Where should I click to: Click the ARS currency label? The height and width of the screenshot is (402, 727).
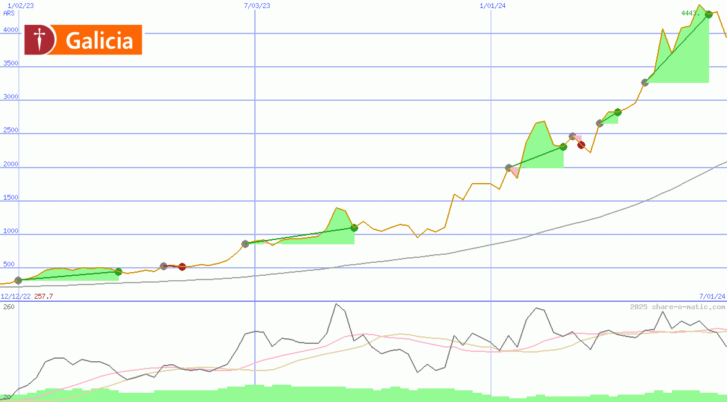(x=9, y=13)
